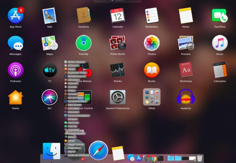Viewport: 236px width, 163px height.
Task: Launch the Music app
Action: 220,43
